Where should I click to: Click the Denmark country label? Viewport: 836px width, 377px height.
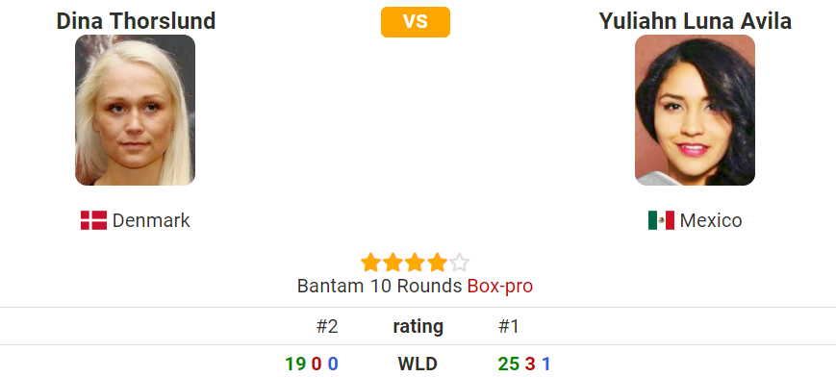pos(151,220)
